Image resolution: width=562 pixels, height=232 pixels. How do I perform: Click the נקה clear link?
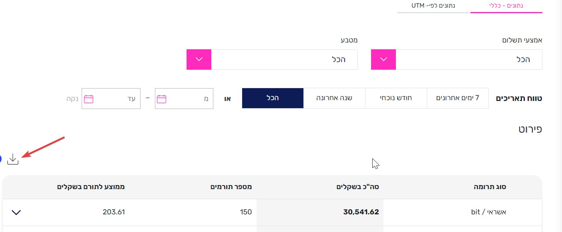coord(72,99)
